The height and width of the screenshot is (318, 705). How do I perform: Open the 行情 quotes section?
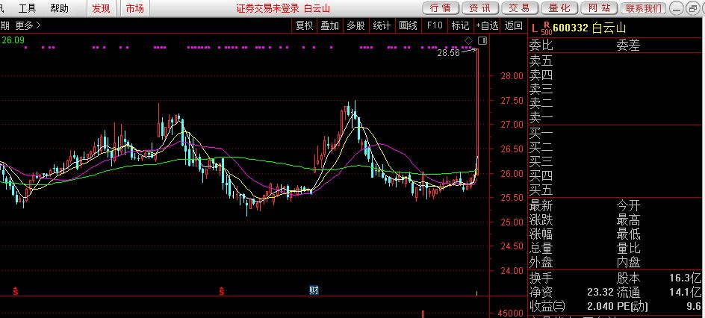(x=441, y=8)
